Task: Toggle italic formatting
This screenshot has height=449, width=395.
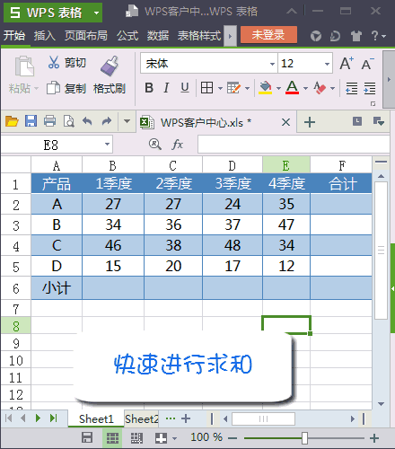Action: tap(166, 88)
